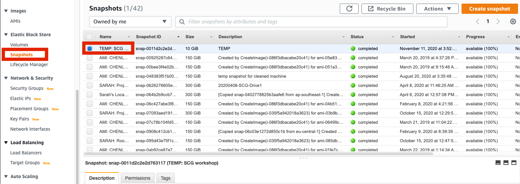This screenshot has height=184, width=520.
Task: Select 'temp snapshot for cleaned machine' cell
Action: pyautogui.click(x=252, y=76)
